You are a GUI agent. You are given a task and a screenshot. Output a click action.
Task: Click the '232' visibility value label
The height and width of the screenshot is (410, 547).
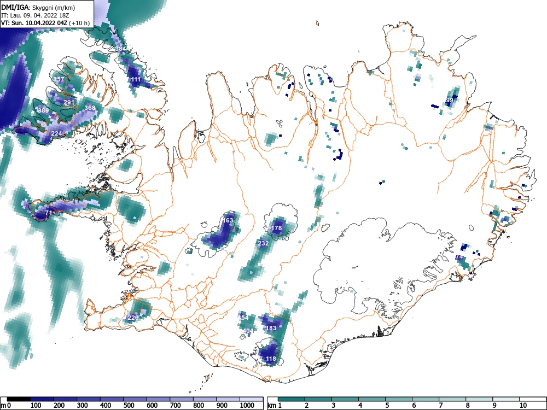pos(263,243)
